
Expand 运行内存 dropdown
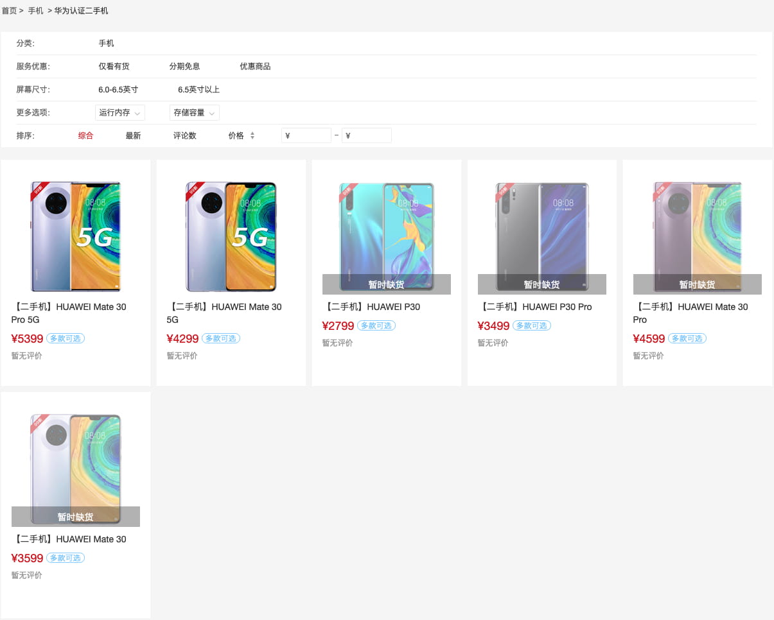point(120,112)
